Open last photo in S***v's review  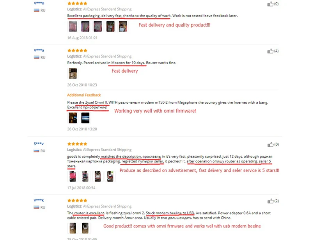click(x=111, y=177)
